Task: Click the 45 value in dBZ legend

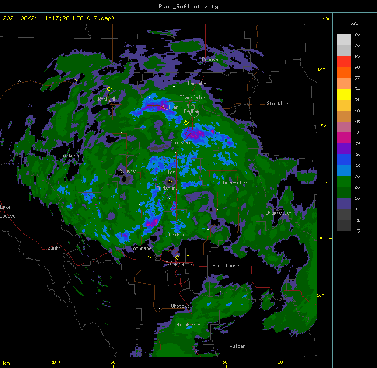Action: pyautogui.click(x=357, y=122)
